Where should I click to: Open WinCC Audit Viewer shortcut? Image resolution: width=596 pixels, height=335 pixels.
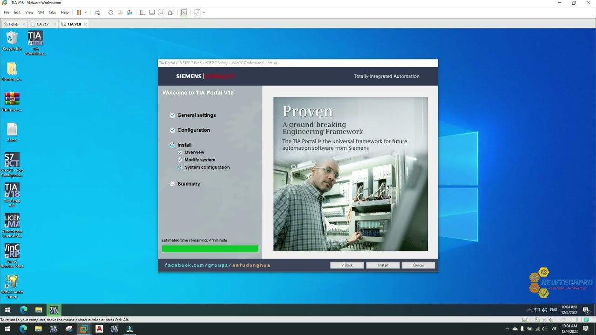(x=12, y=286)
